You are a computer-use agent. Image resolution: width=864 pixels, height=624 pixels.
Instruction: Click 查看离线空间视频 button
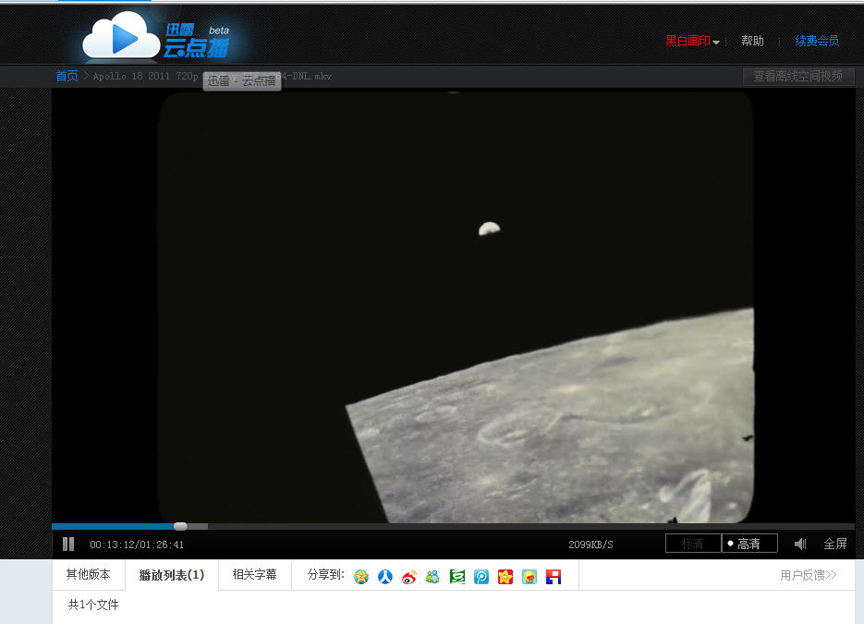coord(798,76)
